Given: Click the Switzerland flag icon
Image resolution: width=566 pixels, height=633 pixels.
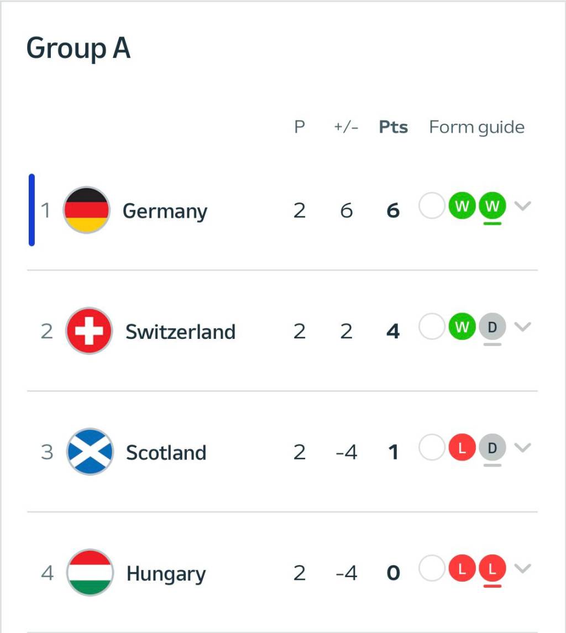Looking at the screenshot, I should 89,331.
